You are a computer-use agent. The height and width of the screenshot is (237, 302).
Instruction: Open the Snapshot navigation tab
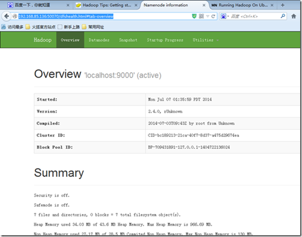(x=128, y=40)
